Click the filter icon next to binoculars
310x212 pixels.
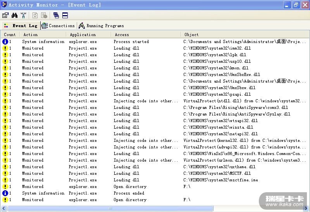(23, 15)
